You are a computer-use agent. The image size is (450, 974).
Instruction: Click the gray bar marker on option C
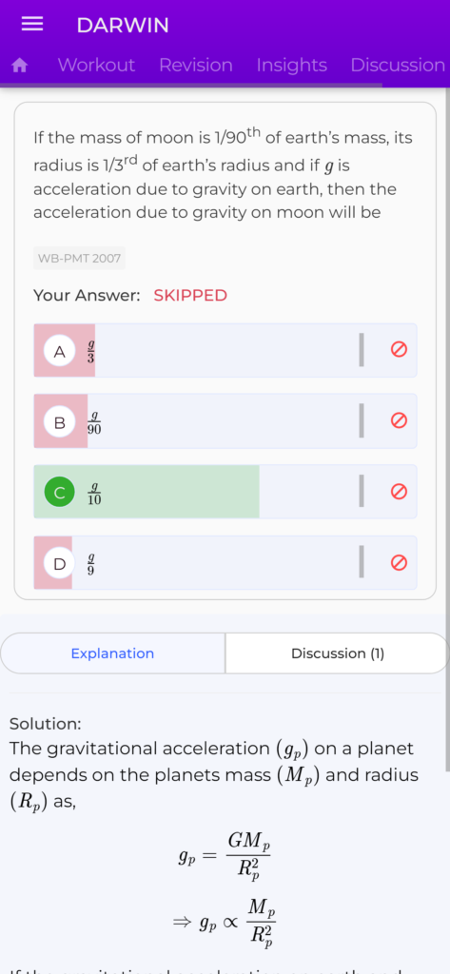pyautogui.click(x=362, y=492)
